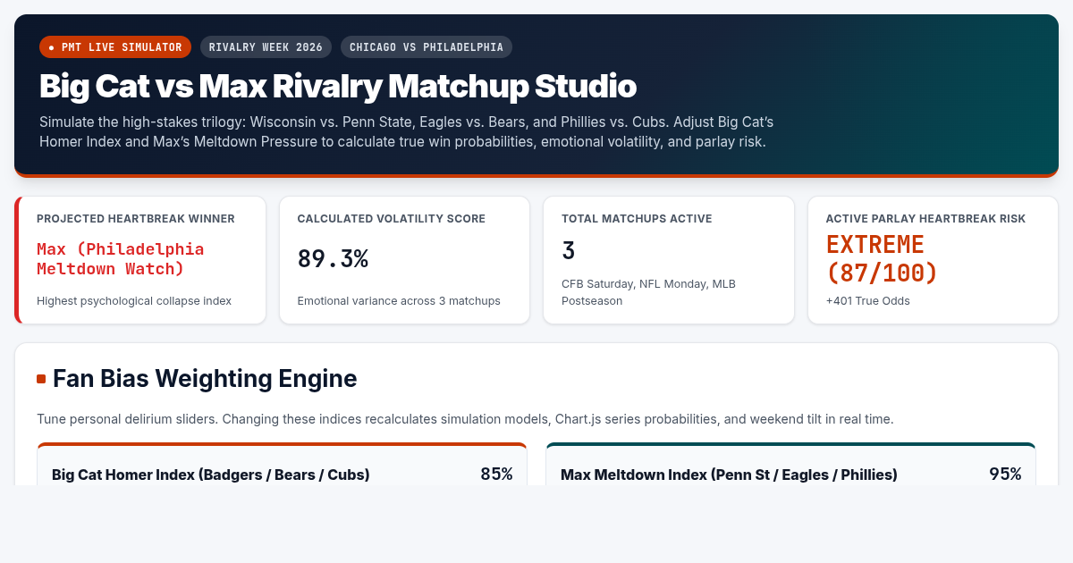
Task: Click the Simulate the high-stakes trilogy description
Action: point(406,131)
